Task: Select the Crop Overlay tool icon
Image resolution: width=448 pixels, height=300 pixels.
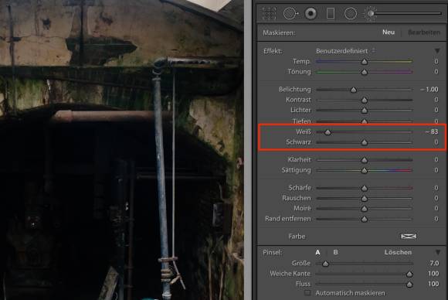Action: [269, 13]
